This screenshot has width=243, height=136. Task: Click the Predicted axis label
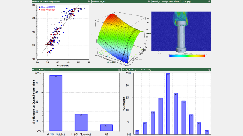point(63,65)
